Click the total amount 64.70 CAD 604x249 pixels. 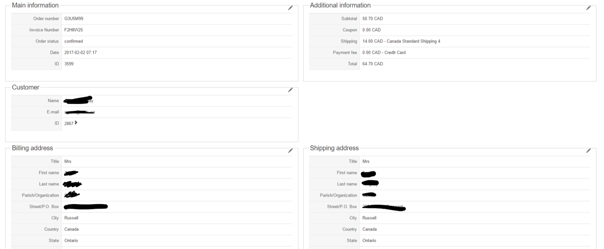pos(373,64)
